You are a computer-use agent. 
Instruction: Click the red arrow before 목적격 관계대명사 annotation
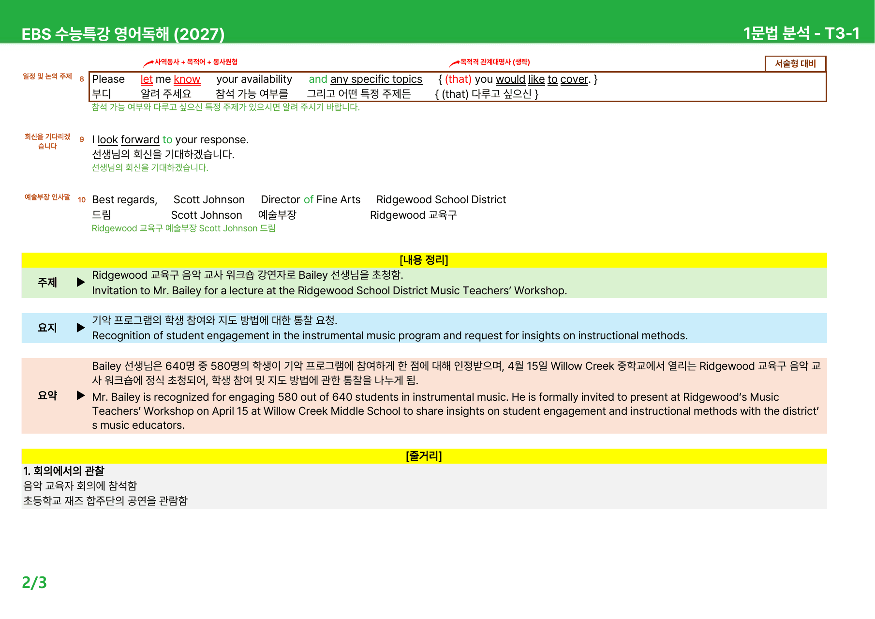pos(454,63)
